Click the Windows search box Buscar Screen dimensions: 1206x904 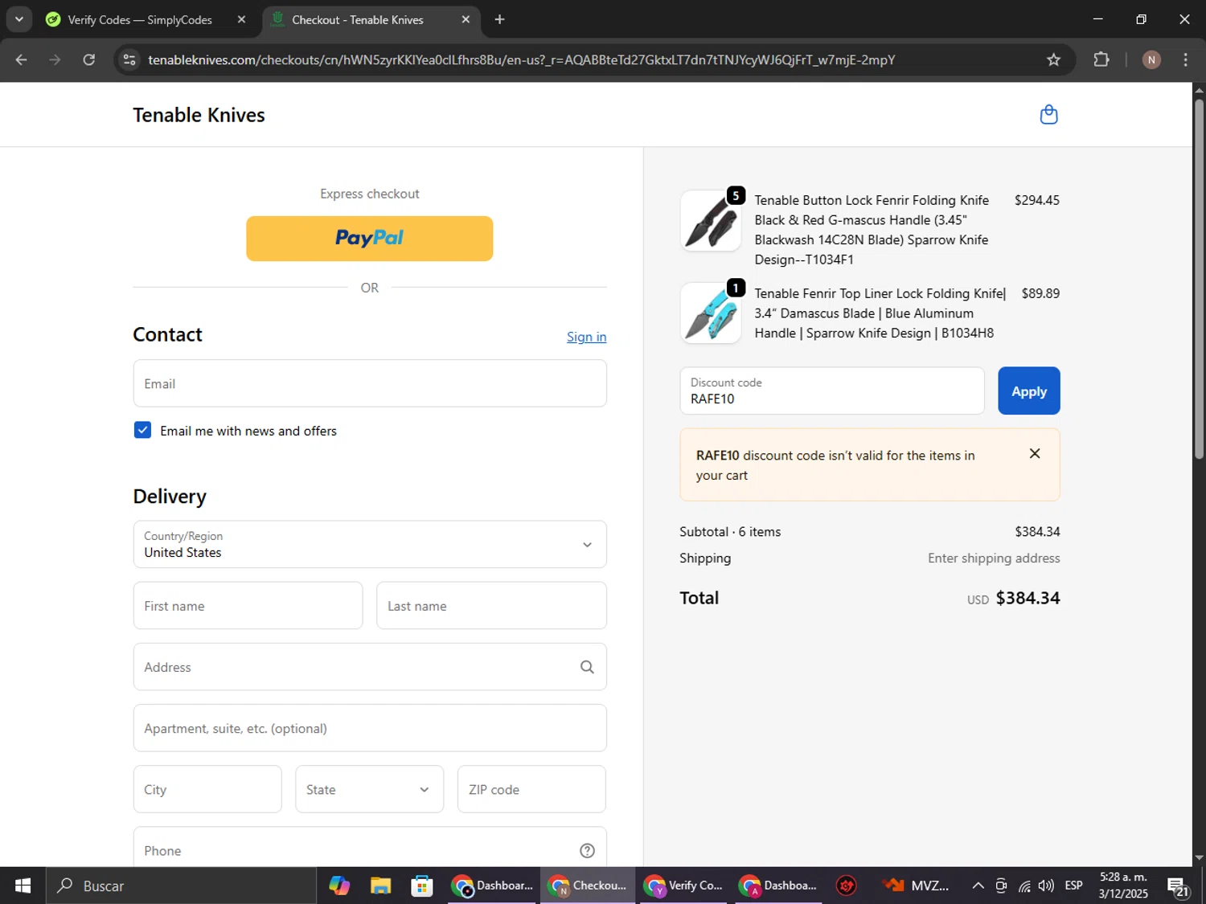[181, 886]
